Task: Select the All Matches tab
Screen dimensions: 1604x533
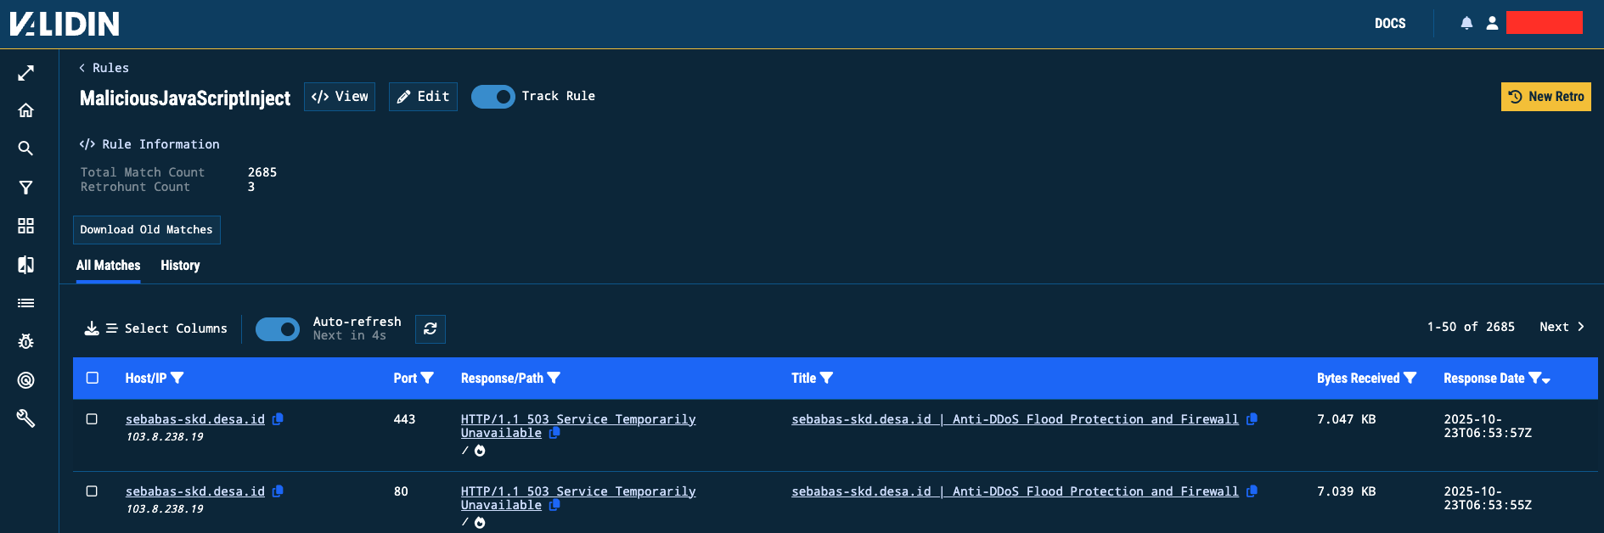Action: (108, 266)
